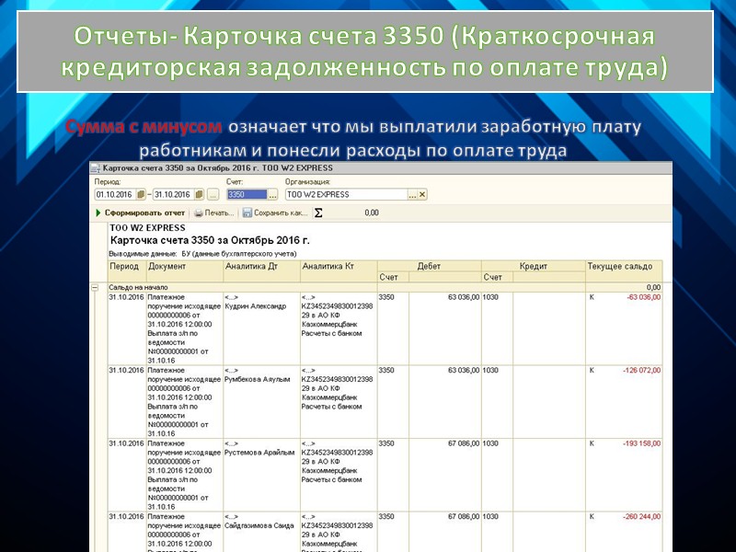Screen dimensions: 736x552
Task: Open calendar picker for end date 31.10.2016
Action: (x=199, y=194)
